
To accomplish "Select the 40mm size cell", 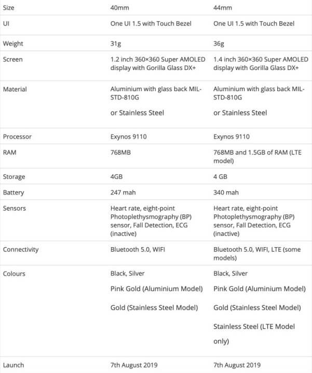I will point(119,7).
